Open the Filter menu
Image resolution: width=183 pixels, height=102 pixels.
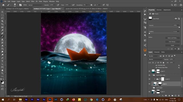coord(33,1)
